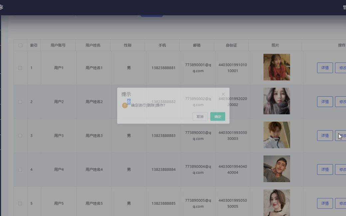Screen dimensions: 346x216
Task: Toggle the select-all checkbox in table header
Action: tap(20, 45)
